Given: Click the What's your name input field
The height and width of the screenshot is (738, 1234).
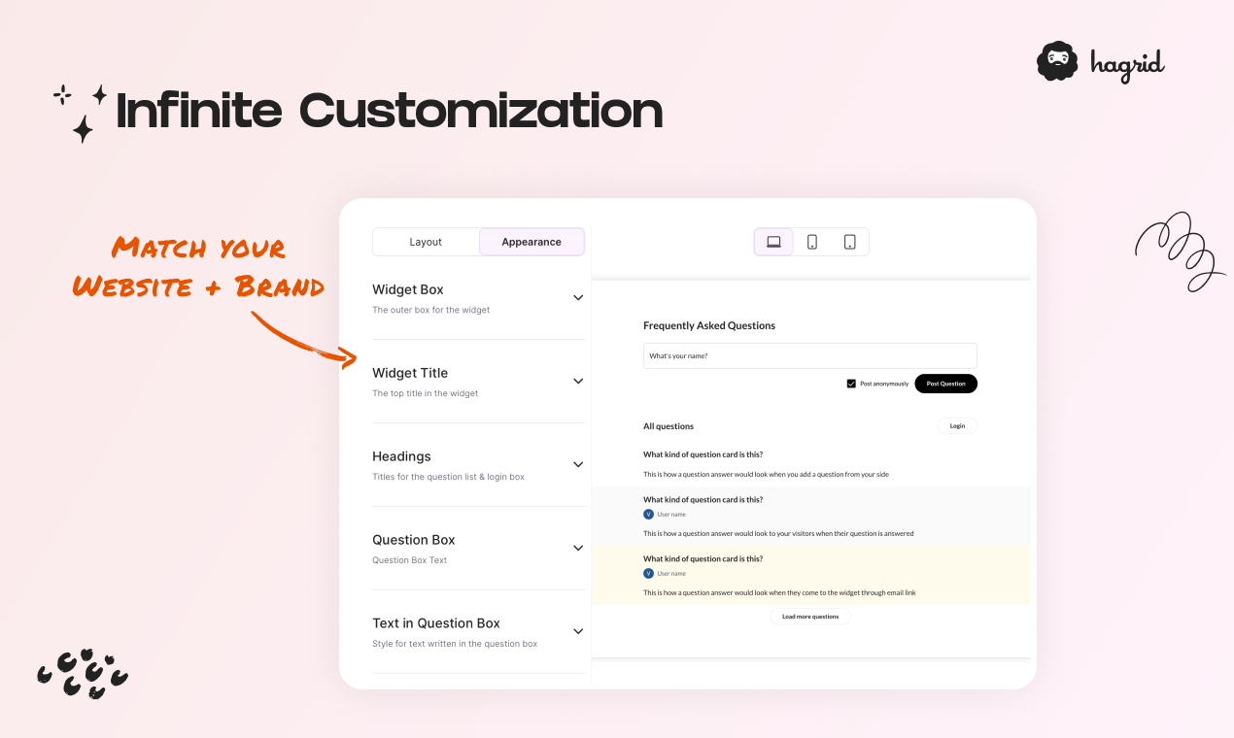Looking at the screenshot, I should tap(810, 355).
